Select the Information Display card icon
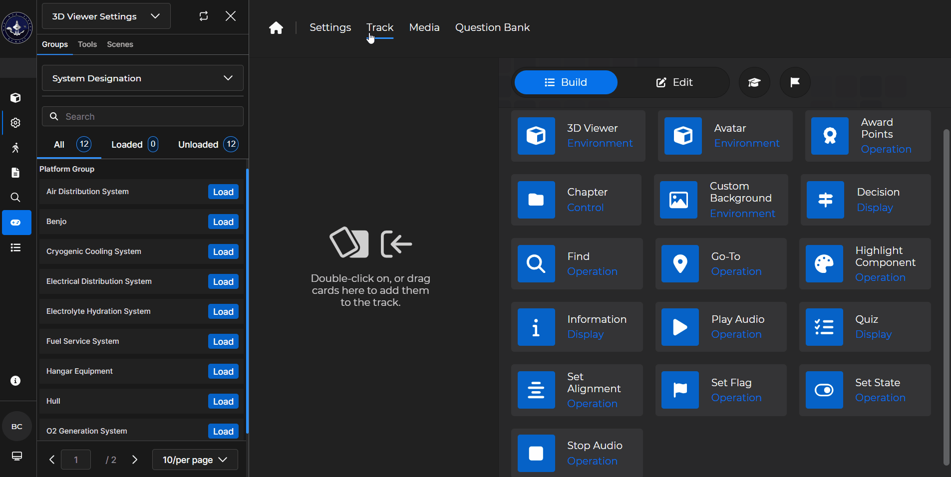951x477 pixels. [x=536, y=327]
